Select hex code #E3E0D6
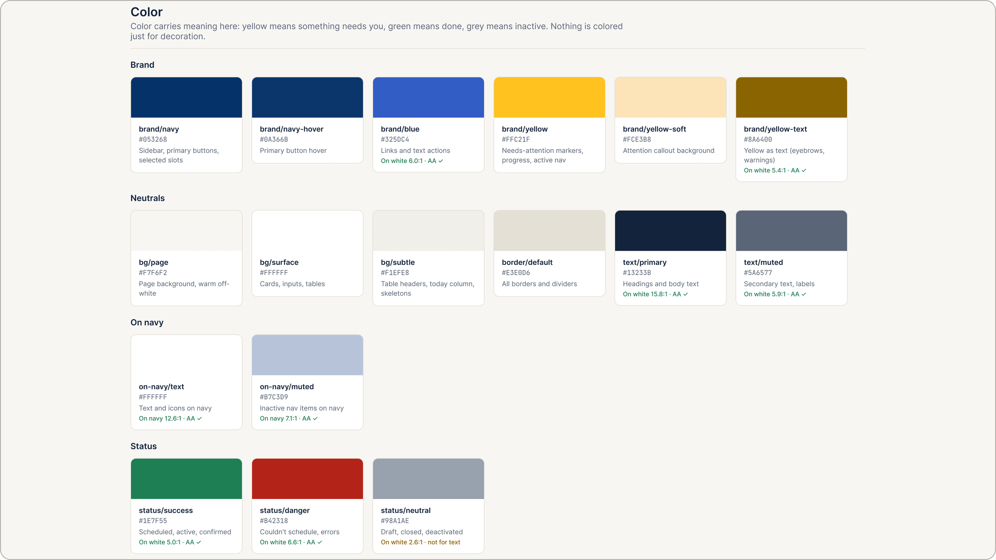This screenshot has width=996, height=560. [x=516, y=273]
